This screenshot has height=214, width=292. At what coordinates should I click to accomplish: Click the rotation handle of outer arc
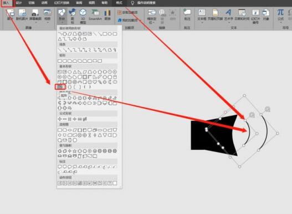tap(268, 109)
